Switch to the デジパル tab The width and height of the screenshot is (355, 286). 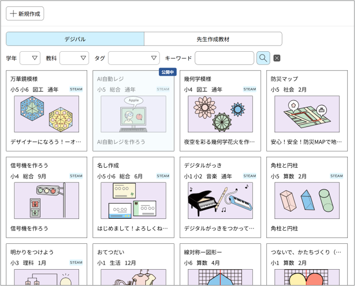click(75, 39)
